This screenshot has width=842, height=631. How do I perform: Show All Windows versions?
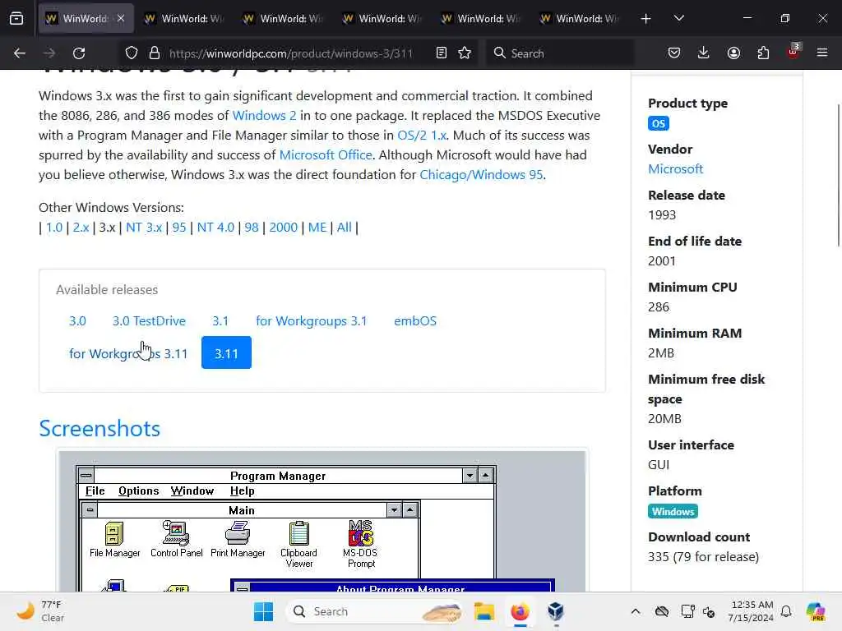pos(344,228)
